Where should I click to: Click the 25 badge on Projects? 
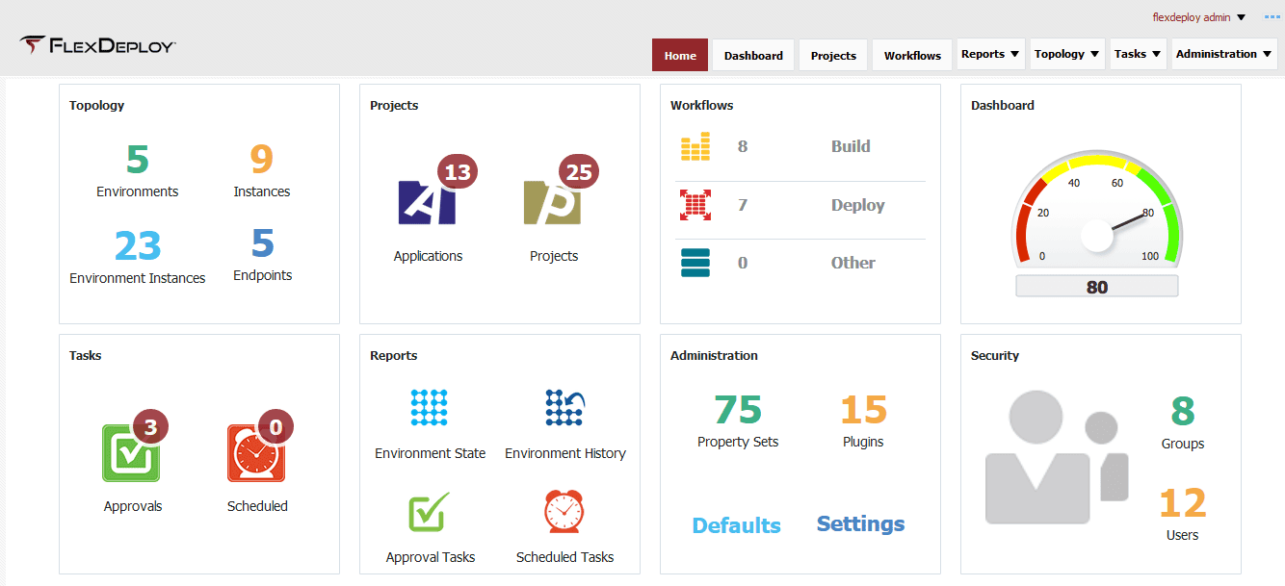pos(579,172)
